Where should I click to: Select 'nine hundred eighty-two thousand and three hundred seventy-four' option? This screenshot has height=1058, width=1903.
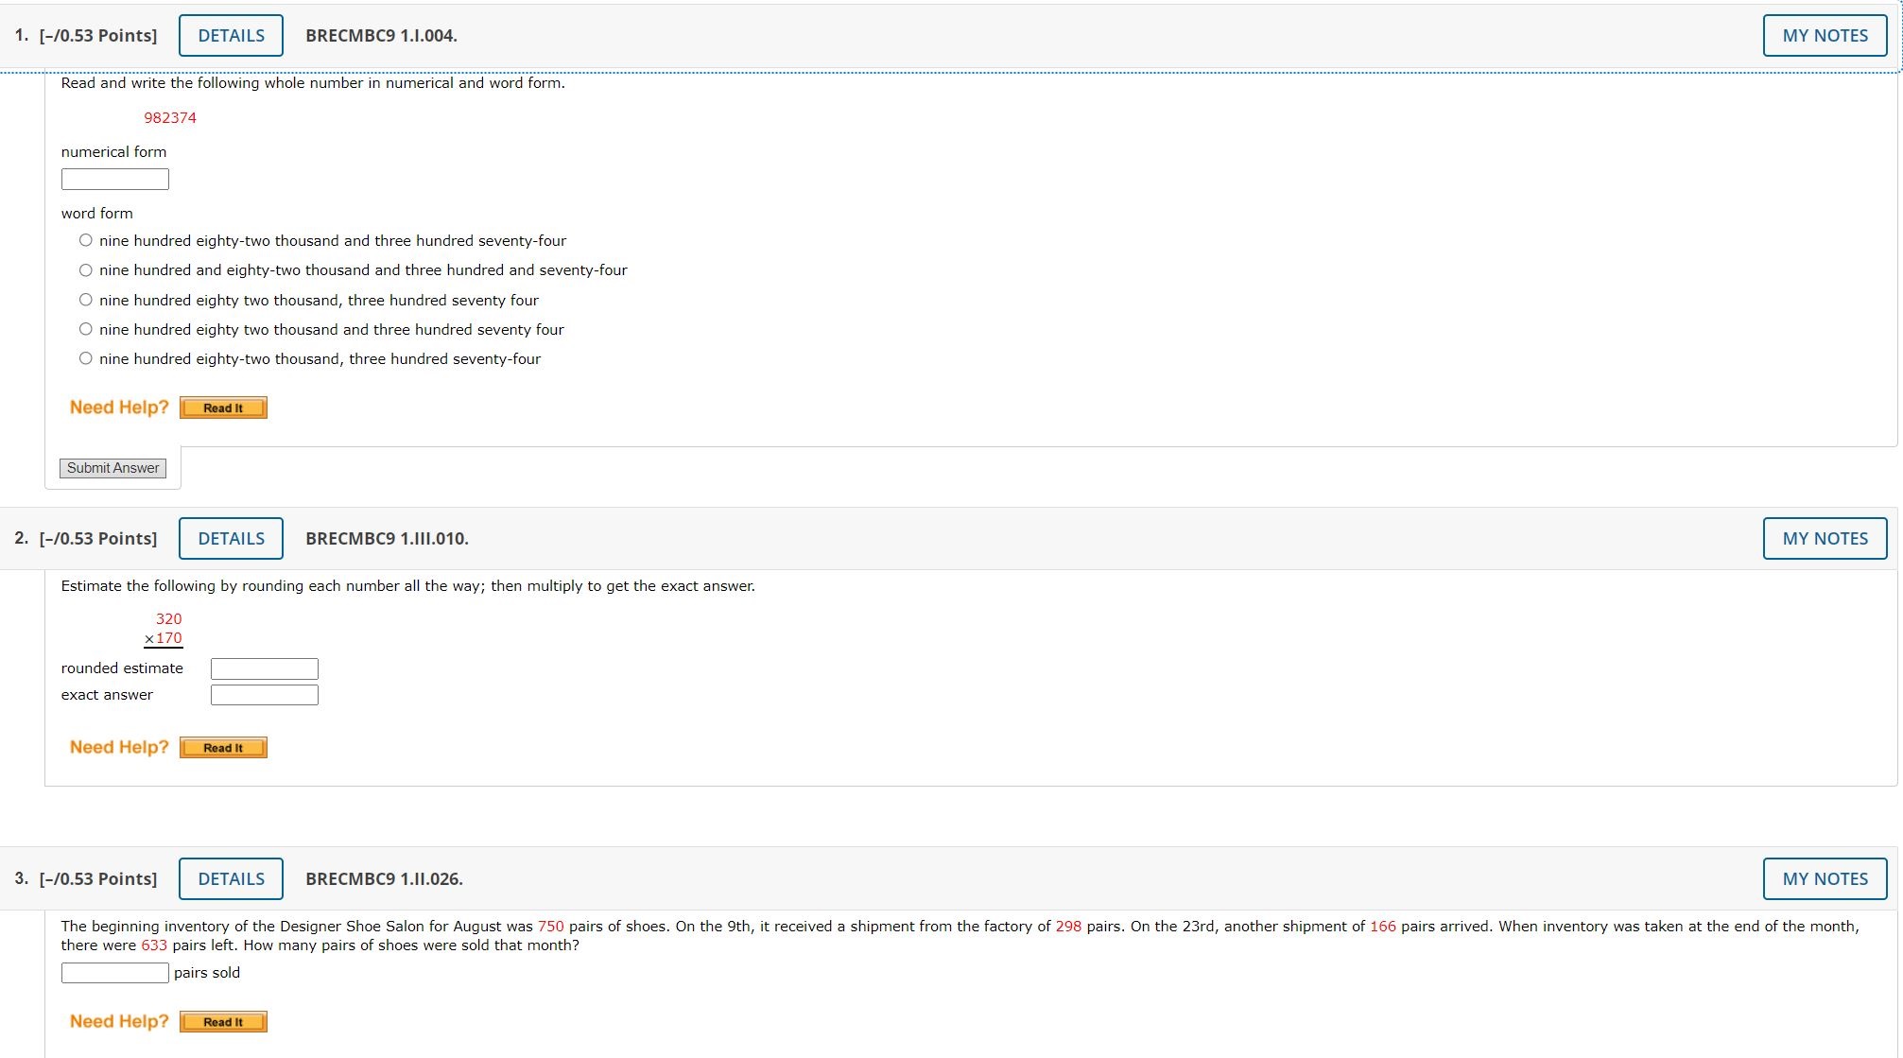(x=86, y=240)
